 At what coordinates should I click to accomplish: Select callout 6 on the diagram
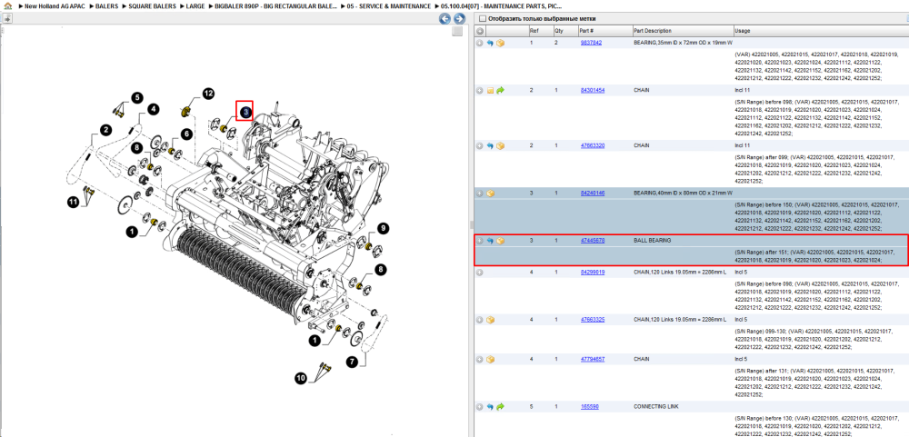pos(185,134)
